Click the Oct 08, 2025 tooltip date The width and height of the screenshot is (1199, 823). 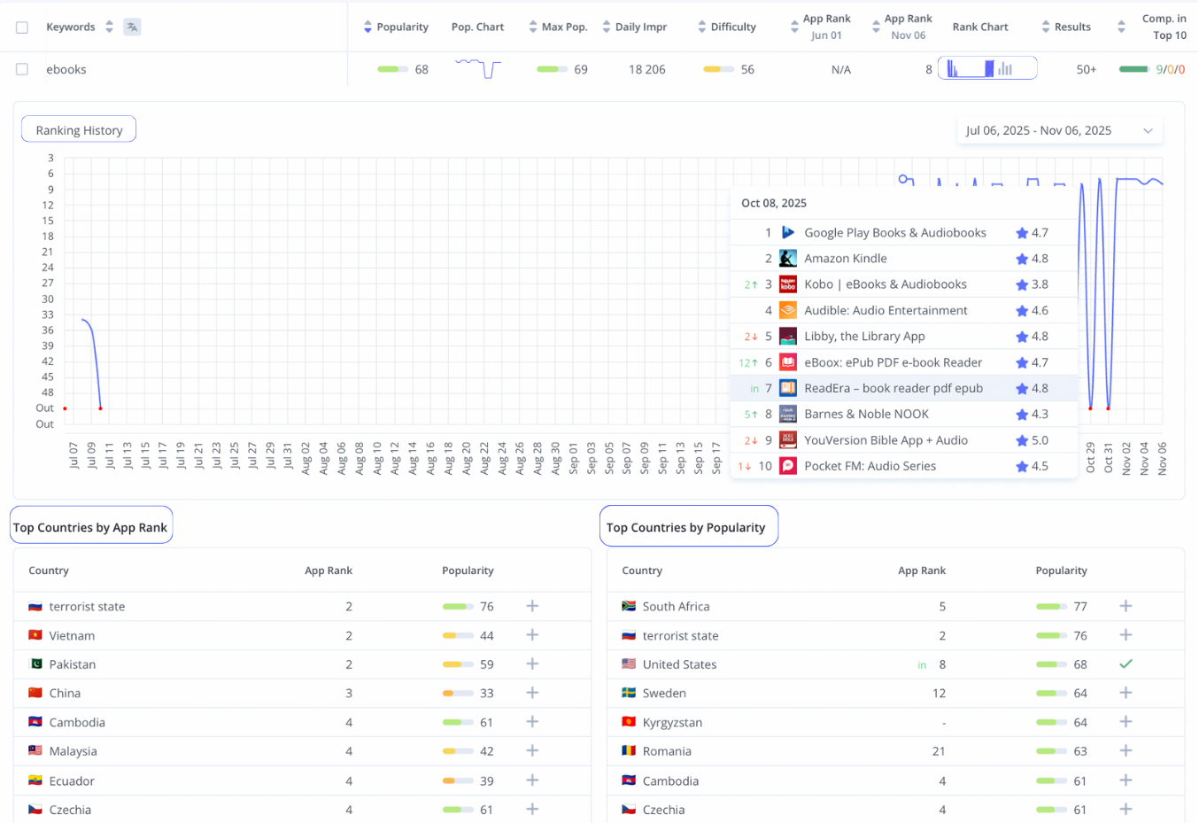(774, 203)
